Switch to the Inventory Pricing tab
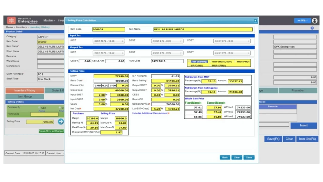The width and height of the screenshot is (323, 182). tap(25, 90)
